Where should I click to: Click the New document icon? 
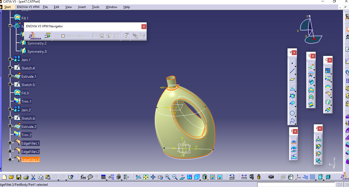click(x=4, y=177)
